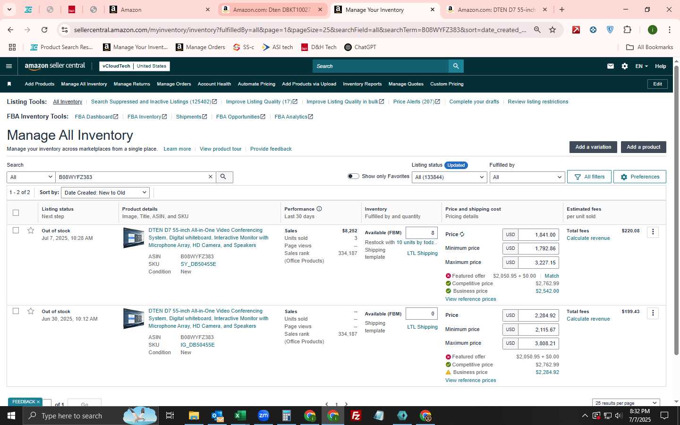Screen dimensions: 680x425
Task: Open the Seller Central settings gear
Action: pyautogui.click(x=625, y=66)
